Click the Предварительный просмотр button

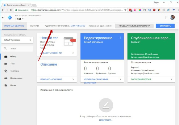click(134, 26)
